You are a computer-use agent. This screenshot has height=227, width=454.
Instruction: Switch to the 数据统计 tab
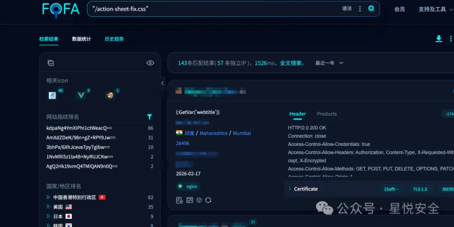point(82,39)
